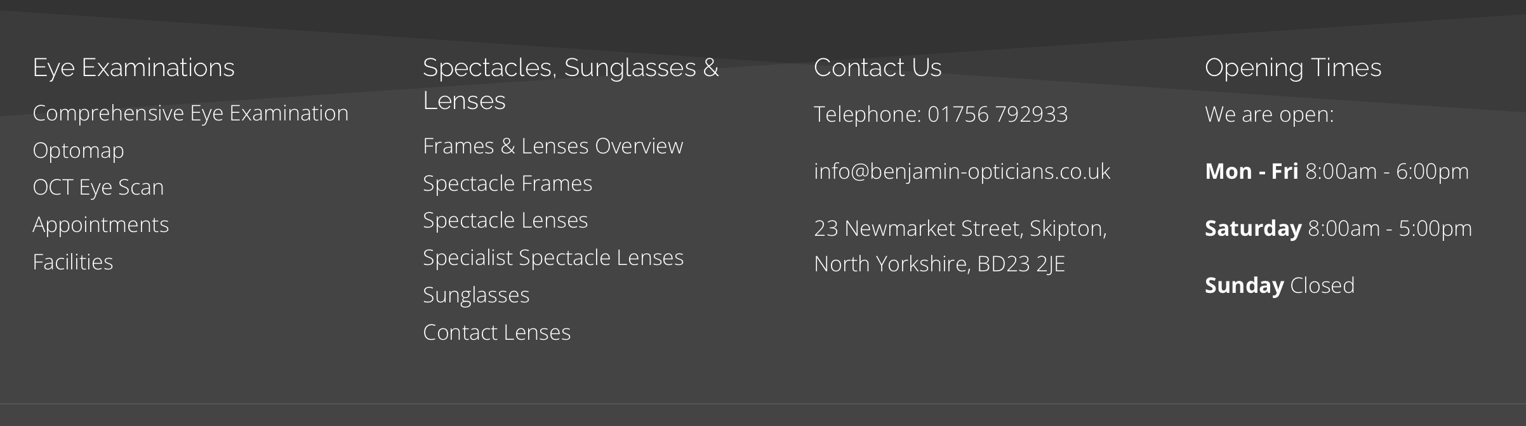This screenshot has width=1526, height=426.
Task: Click the telephone number 01756 792933
Action: click(997, 115)
